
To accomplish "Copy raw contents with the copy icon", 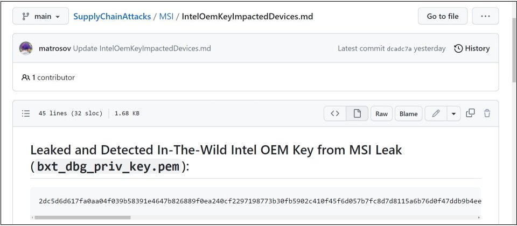I will pos(470,114).
